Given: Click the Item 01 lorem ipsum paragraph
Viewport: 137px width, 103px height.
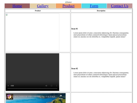Looking at the screenshot, I should pyautogui.click(x=101, y=35).
